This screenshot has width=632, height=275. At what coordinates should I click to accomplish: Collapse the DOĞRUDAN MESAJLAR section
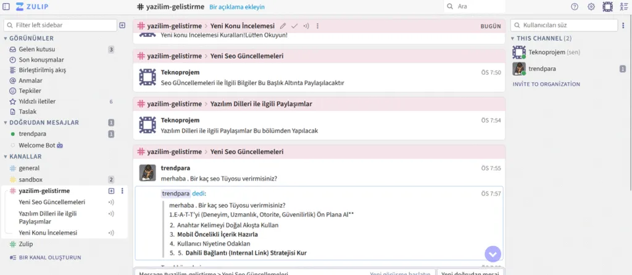(x=6, y=123)
